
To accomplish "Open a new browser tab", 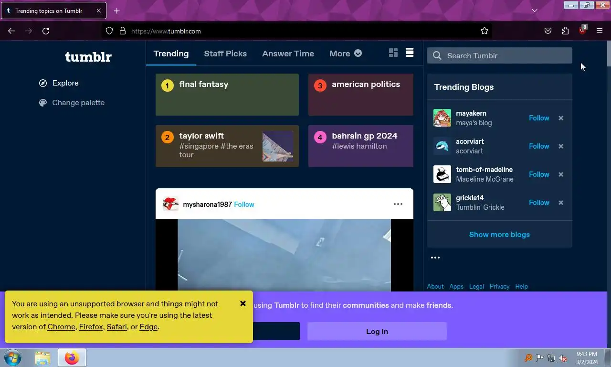I will tap(116, 11).
